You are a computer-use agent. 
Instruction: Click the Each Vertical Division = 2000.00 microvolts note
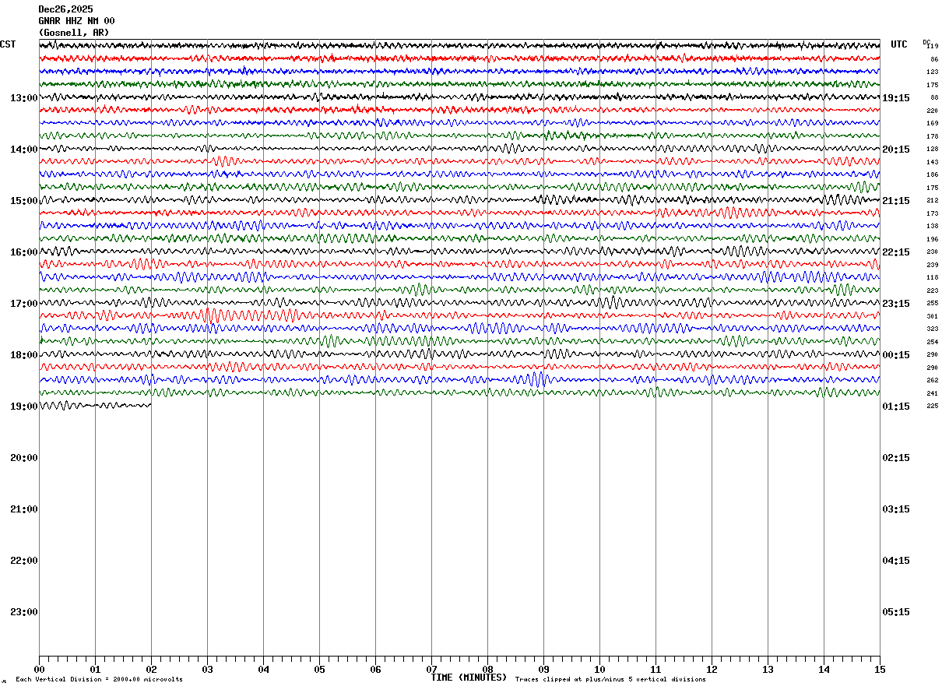[99, 680]
